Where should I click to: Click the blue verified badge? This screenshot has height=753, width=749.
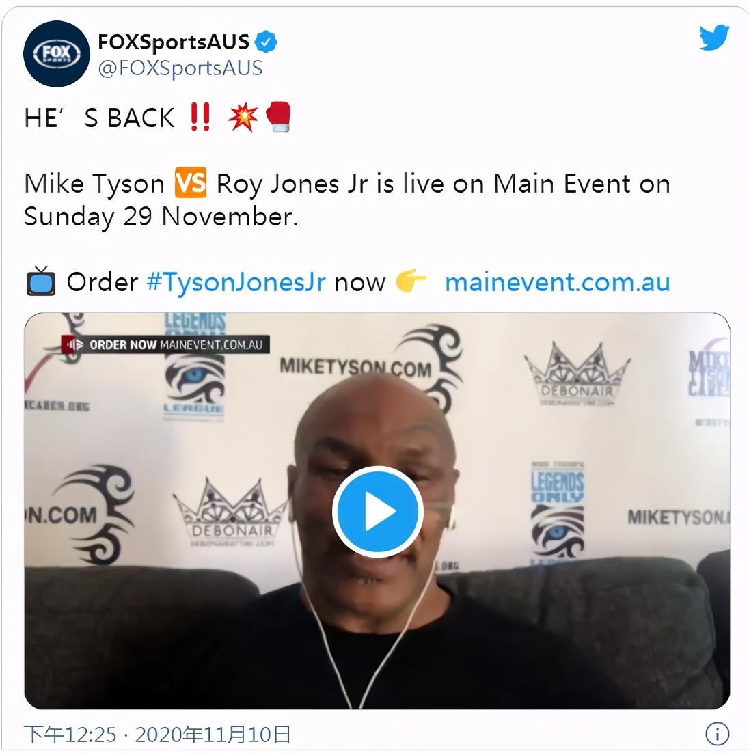[266, 42]
